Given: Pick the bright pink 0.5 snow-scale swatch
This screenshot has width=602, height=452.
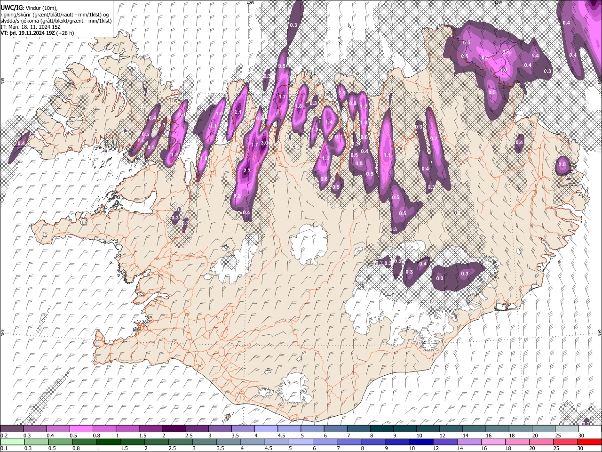Looking at the screenshot, I should point(81,428).
